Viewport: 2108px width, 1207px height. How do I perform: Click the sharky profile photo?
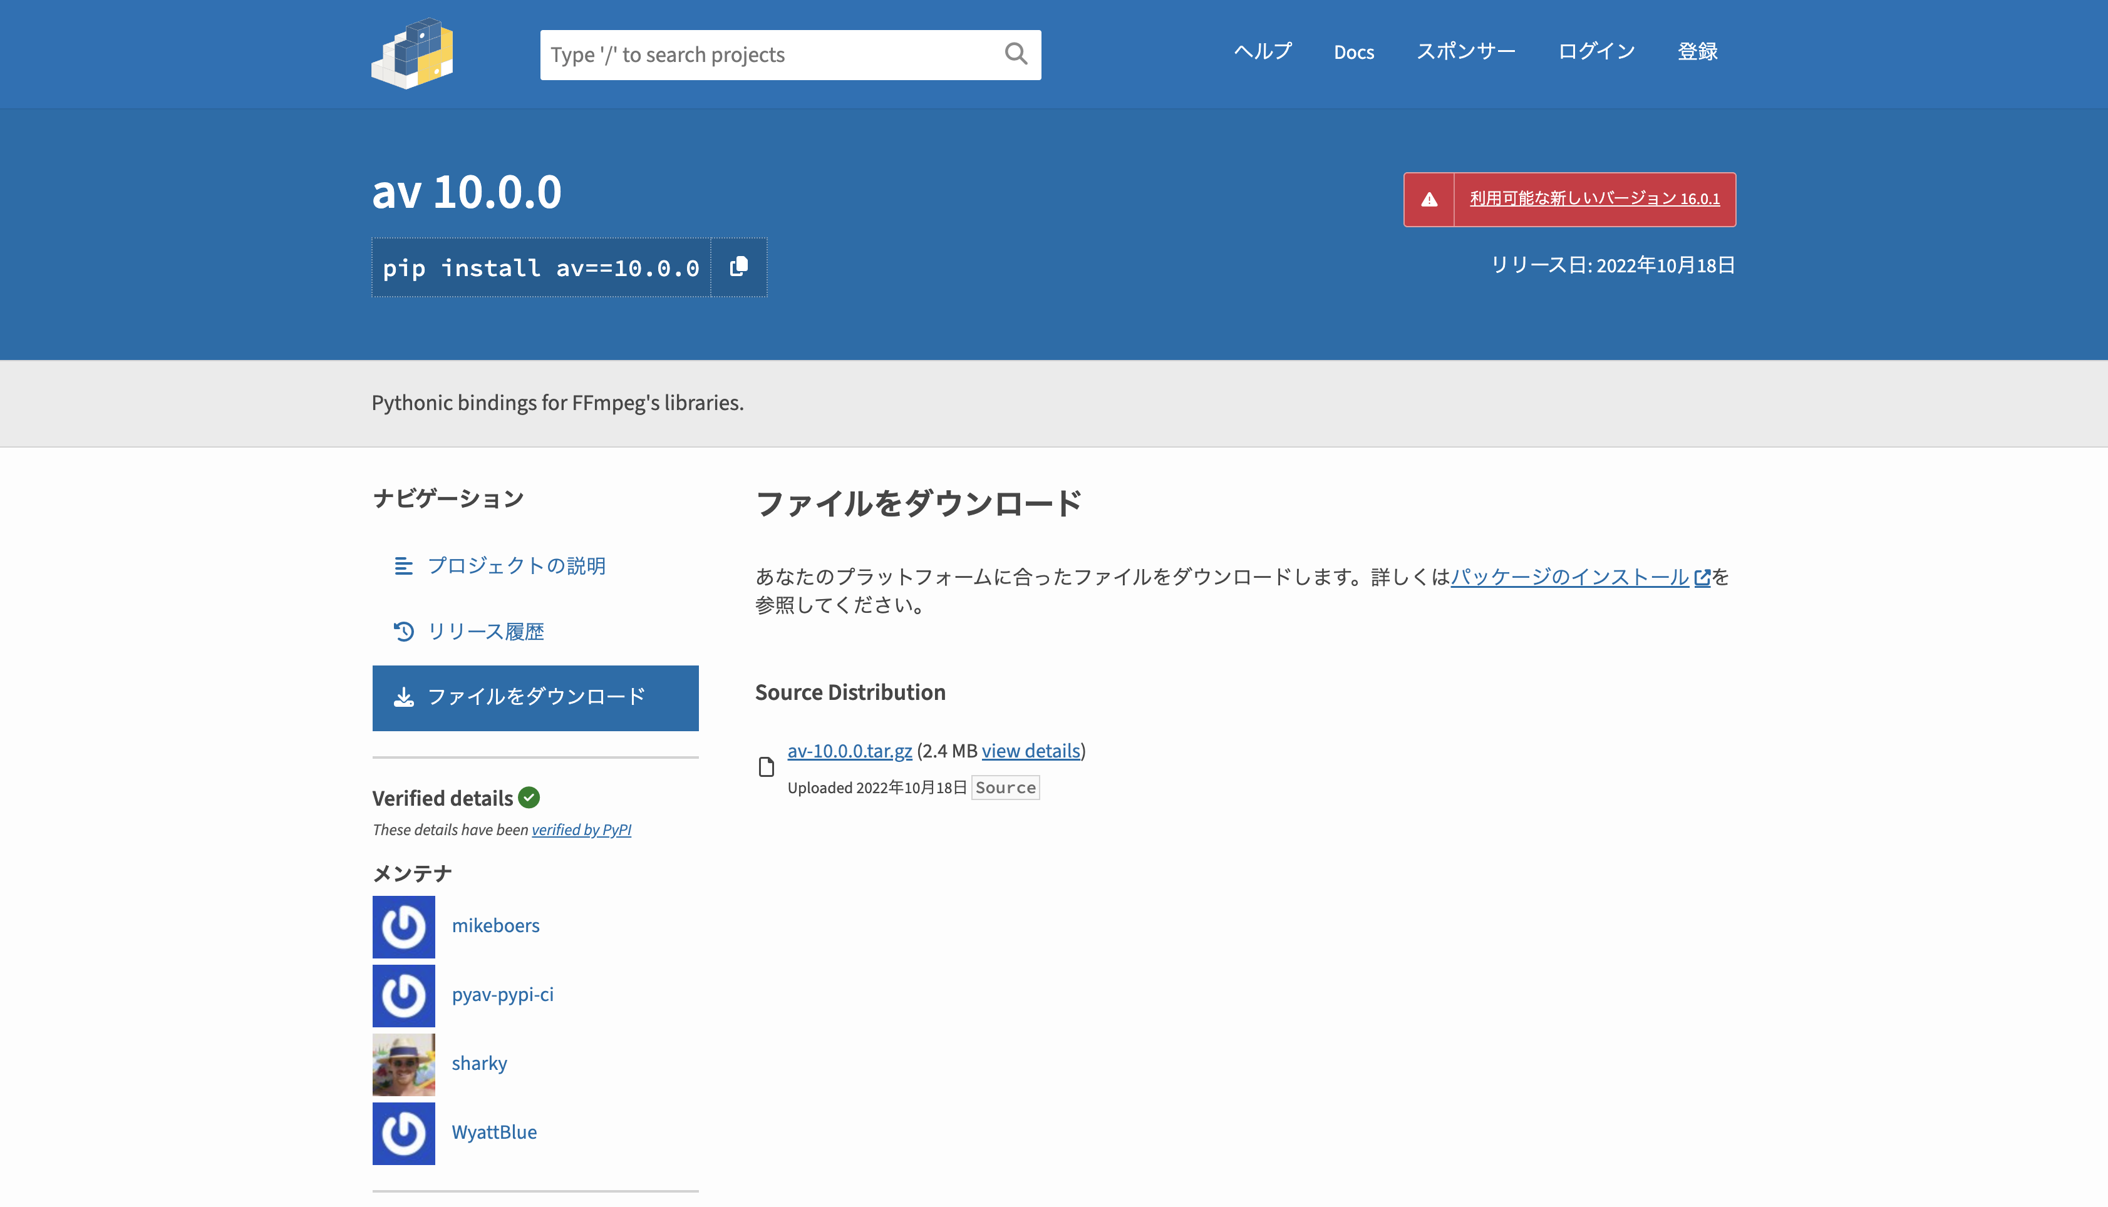point(403,1064)
